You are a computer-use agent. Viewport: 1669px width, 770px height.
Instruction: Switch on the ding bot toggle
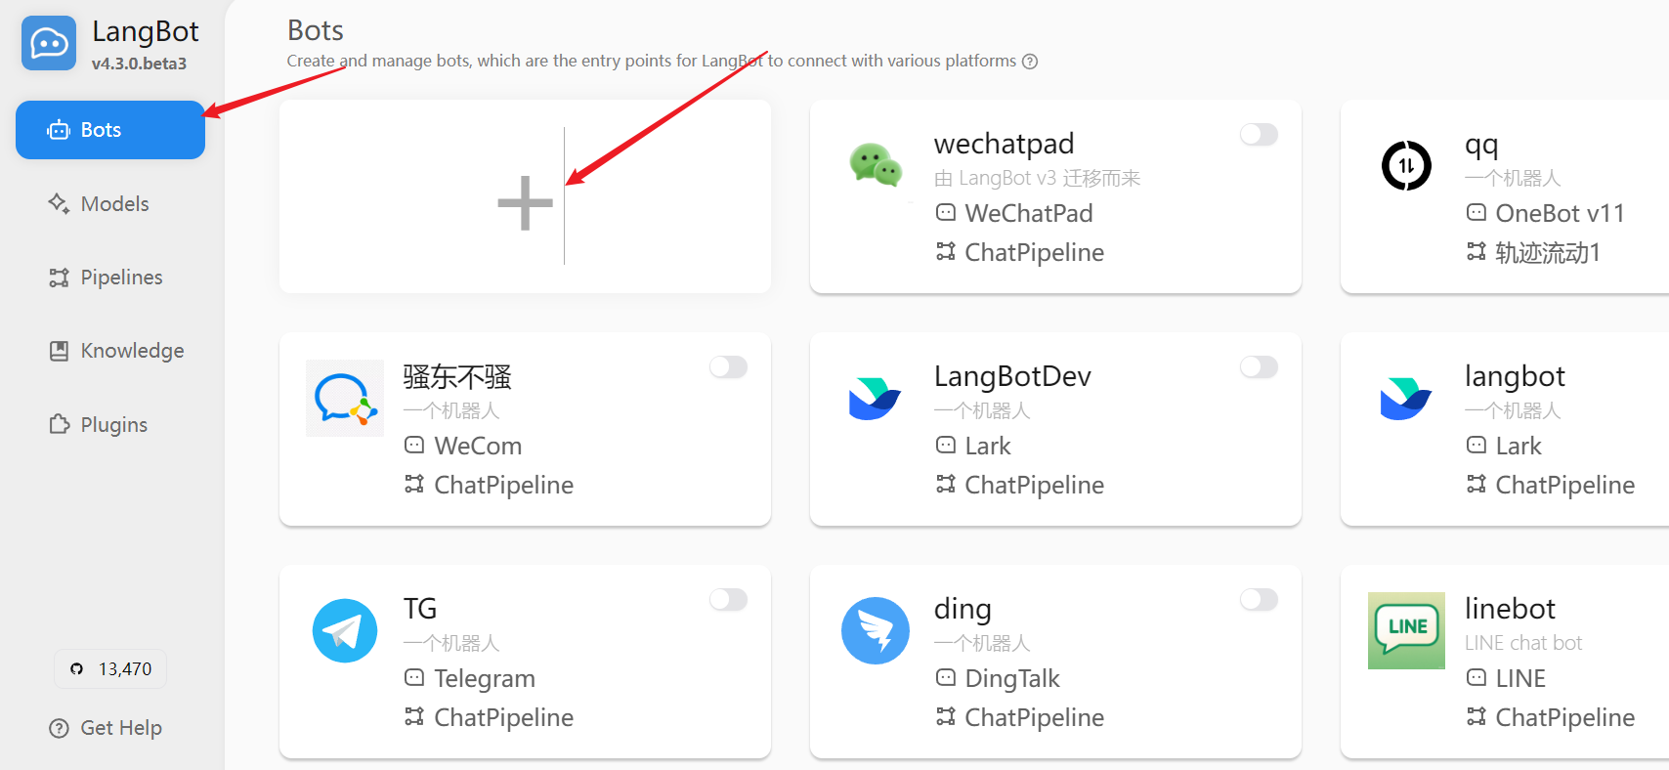(x=1259, y=600)
